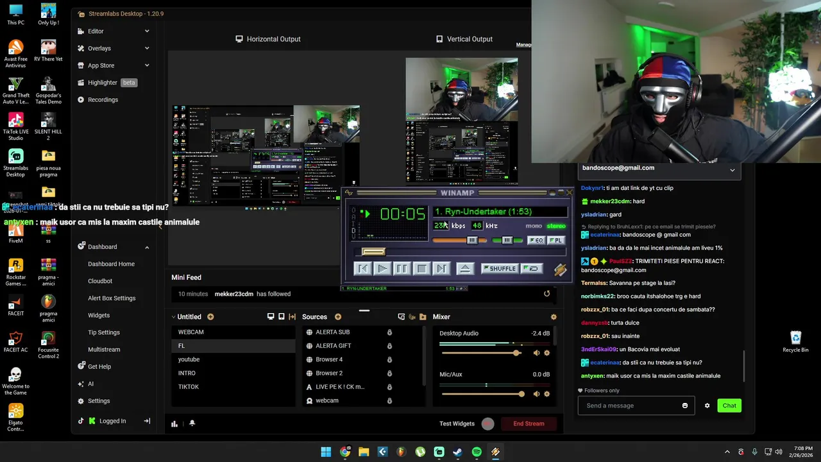Click Logged In platform status
The height and width of the screenshot is (462, 821).
coord(106,421)
